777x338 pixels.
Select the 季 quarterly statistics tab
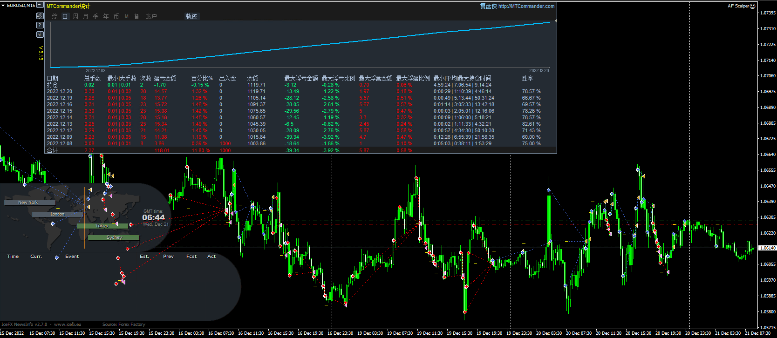pyautogui.click(x=96, y=16)
